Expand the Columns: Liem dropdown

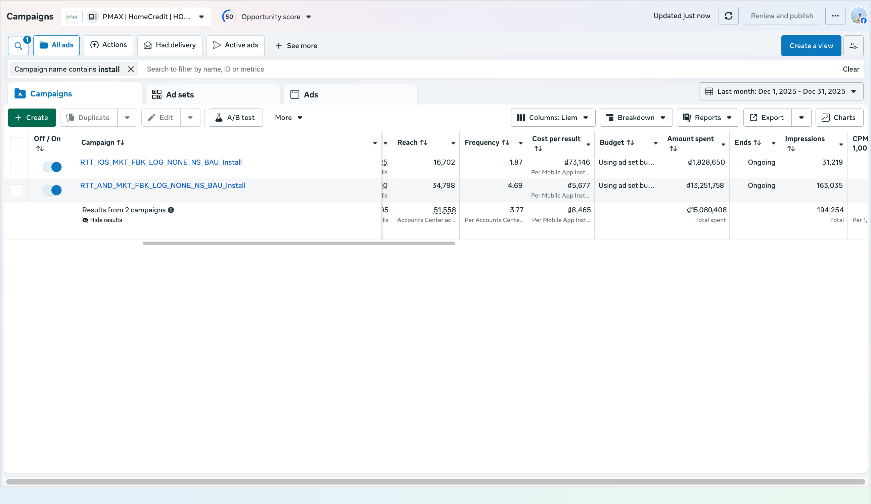pos(553,118)
